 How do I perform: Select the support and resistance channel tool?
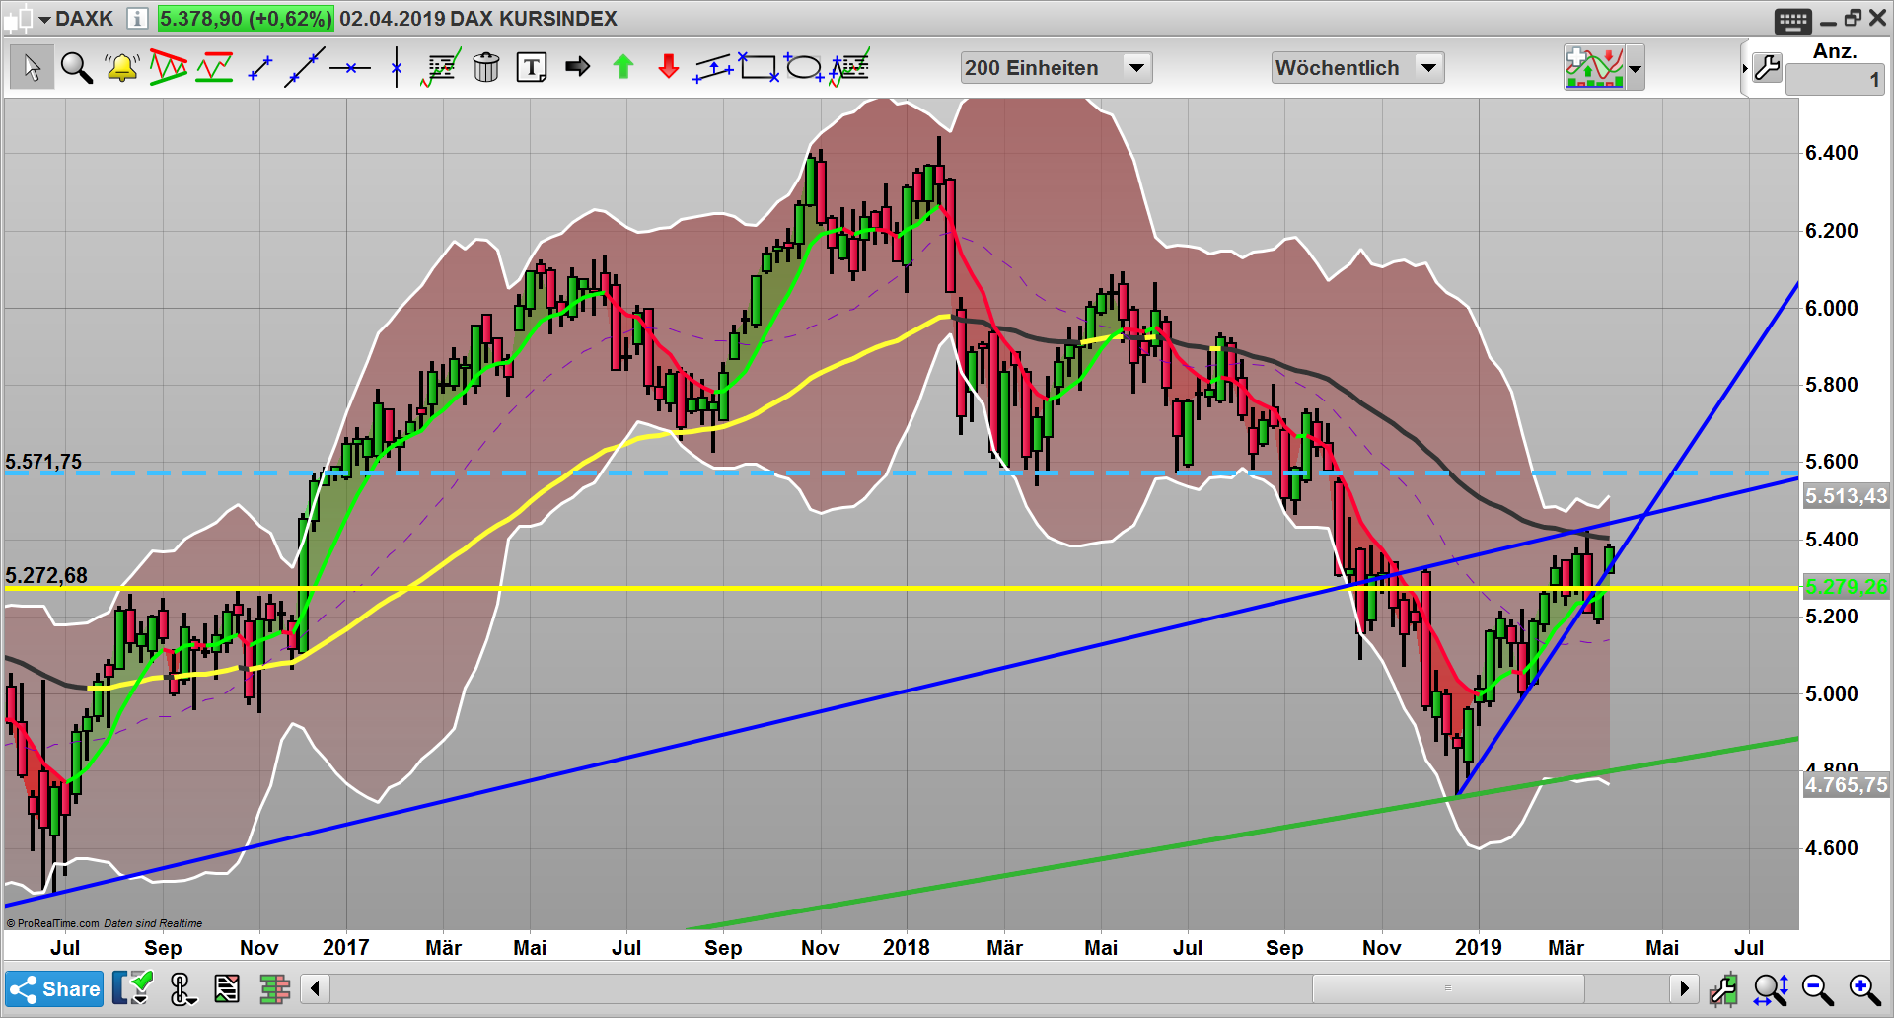point(214,68)
